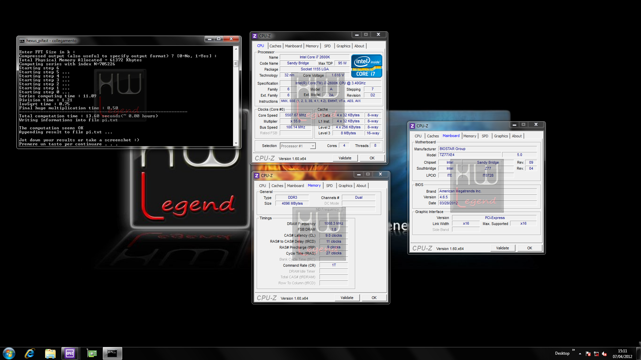Click console scrollbar down arrow
Screen dimensions: 641x360
(236, 143)
